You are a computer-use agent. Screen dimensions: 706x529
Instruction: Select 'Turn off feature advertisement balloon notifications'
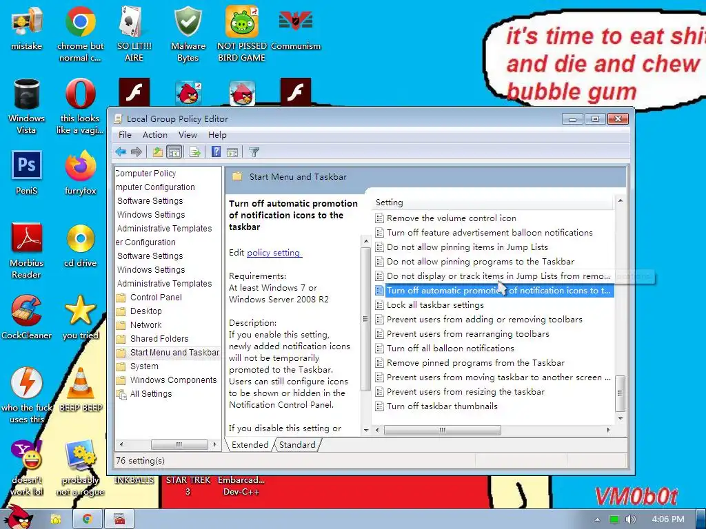(490, 233)
